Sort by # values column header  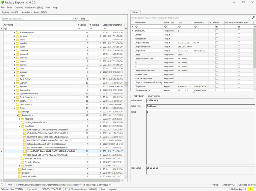[83, 25]
